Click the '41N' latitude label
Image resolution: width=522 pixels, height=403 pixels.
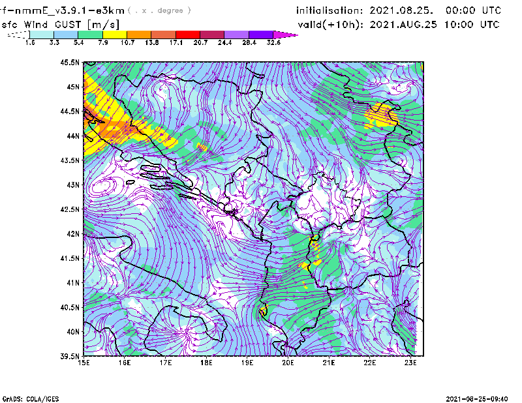click(x=73, y=283)
